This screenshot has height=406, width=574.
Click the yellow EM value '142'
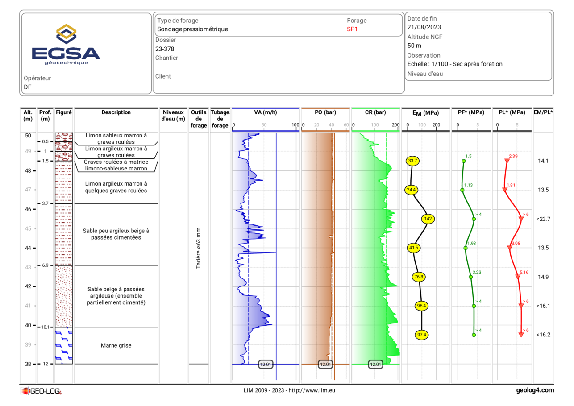pos(428,219)
